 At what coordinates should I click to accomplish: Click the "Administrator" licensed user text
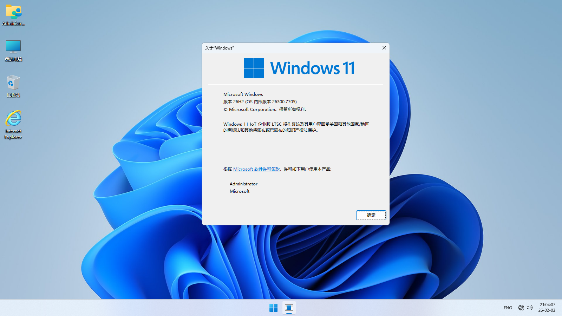[x=243, y=184]
